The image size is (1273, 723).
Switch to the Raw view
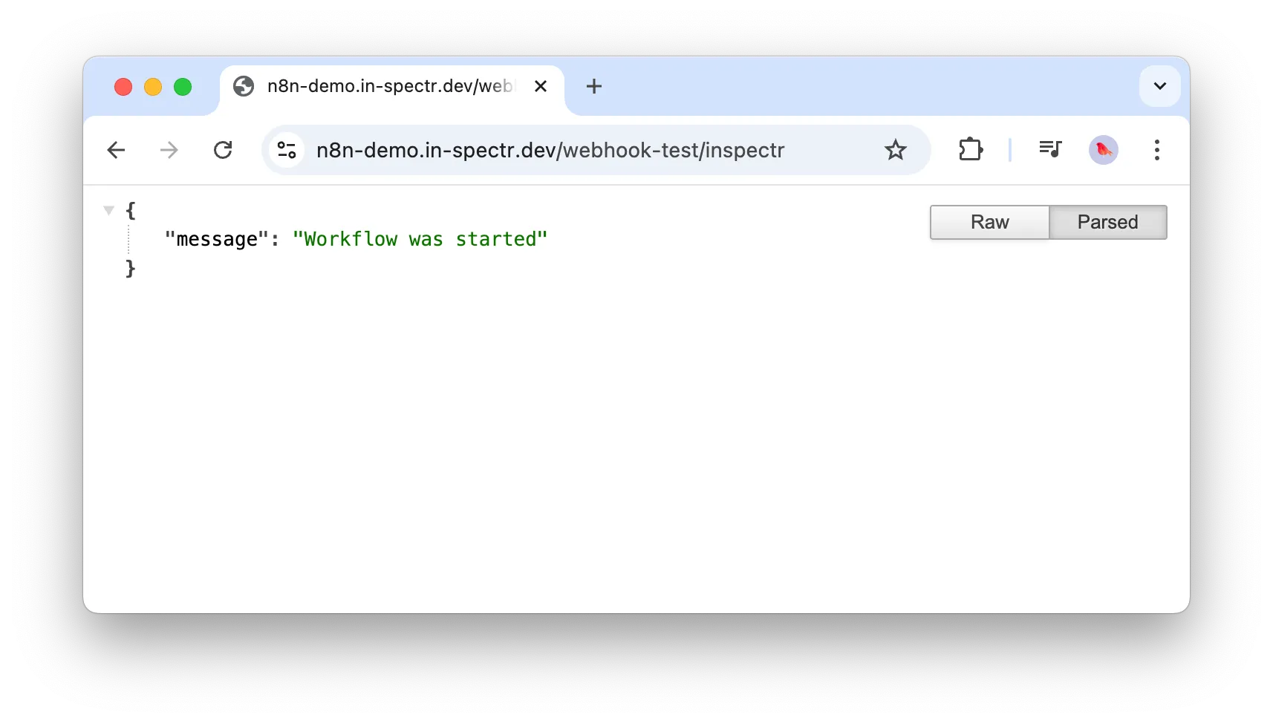(989, 222)
